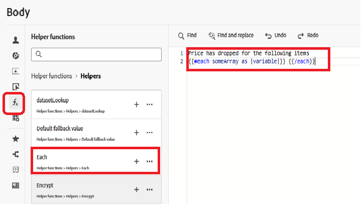
Task: Click editor line 1 text 'Price has dropped'
Action: [213, 53]
